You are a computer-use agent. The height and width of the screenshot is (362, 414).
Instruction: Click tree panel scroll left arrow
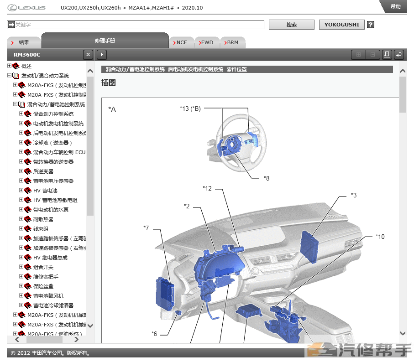click(17, 339)
